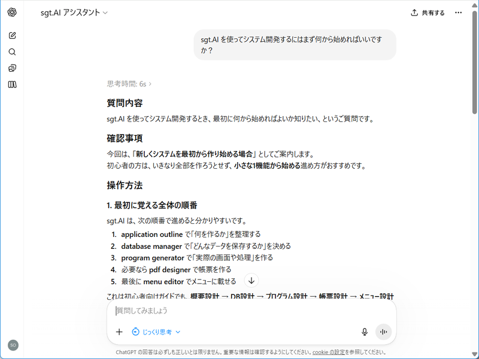Click bold text 新しくシステムを最初から作り始める場合
Viewport: 479px width, 359px height.
tap(194, 154)
